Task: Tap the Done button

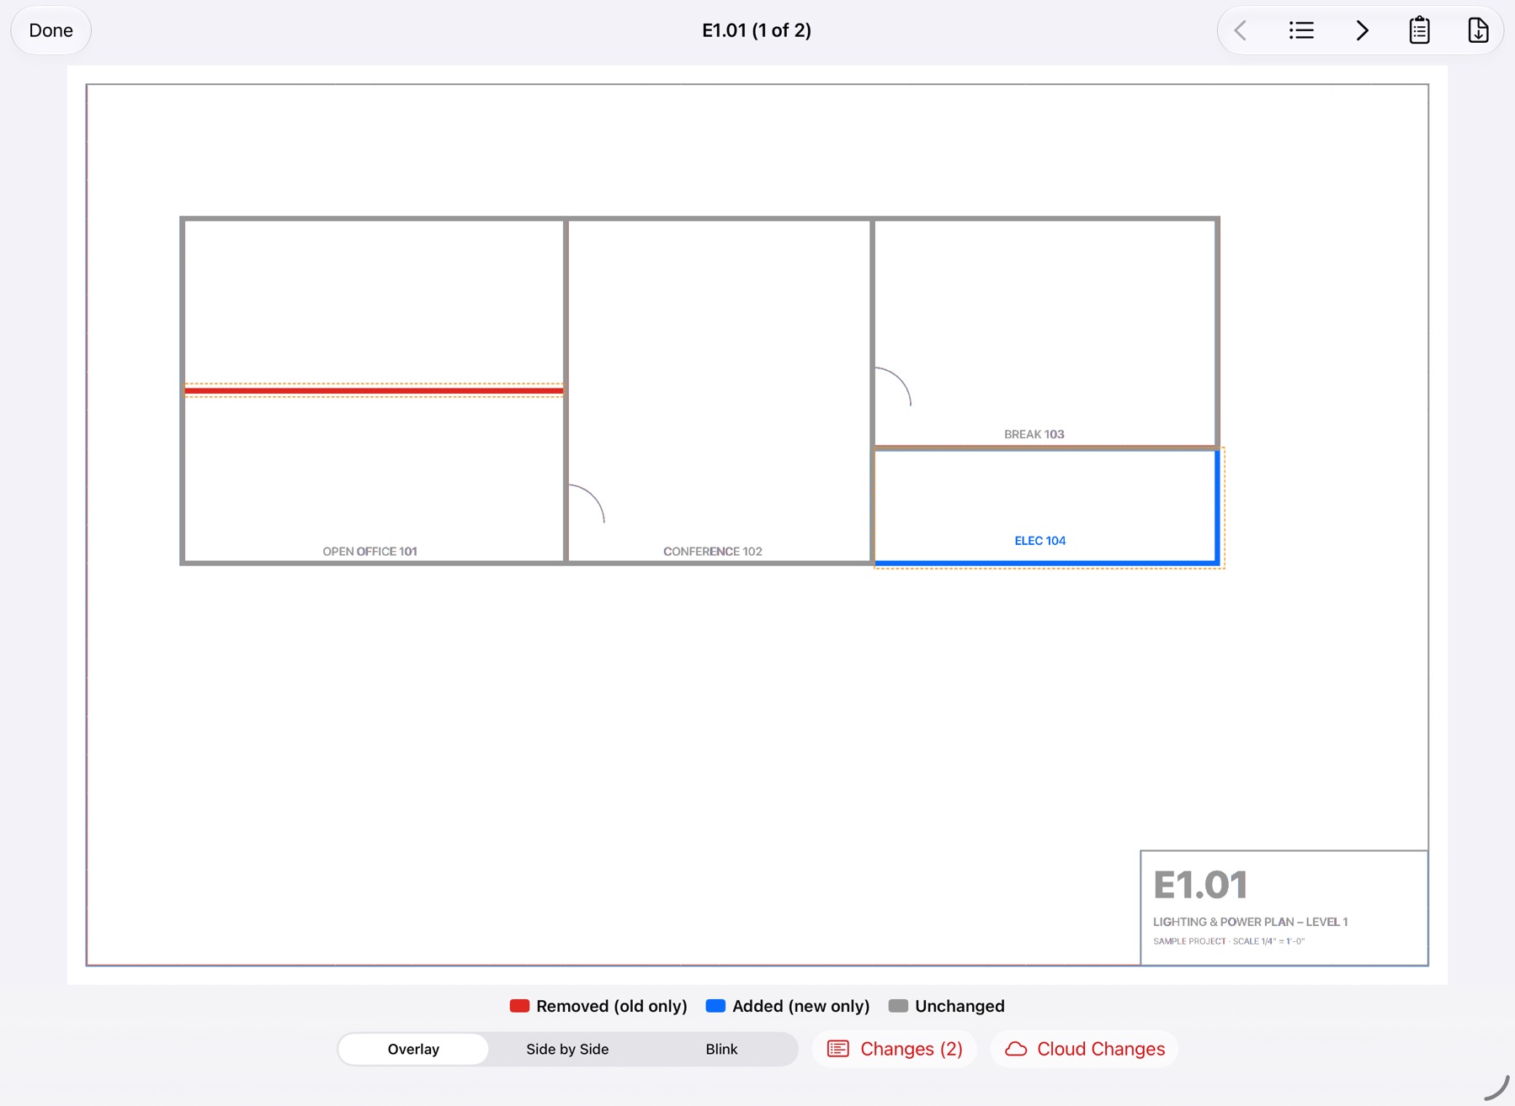Action: [50, 30]
